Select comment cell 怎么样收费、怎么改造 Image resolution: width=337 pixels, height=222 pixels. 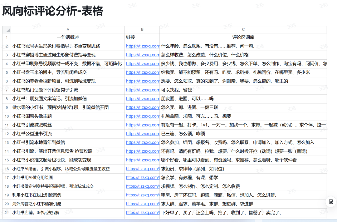243,55
